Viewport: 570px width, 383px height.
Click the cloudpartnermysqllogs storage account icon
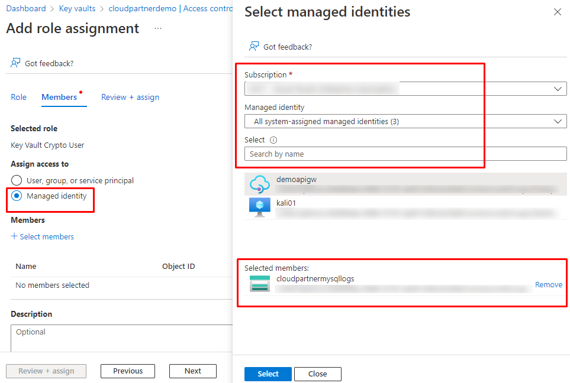[x=259, y=283]
